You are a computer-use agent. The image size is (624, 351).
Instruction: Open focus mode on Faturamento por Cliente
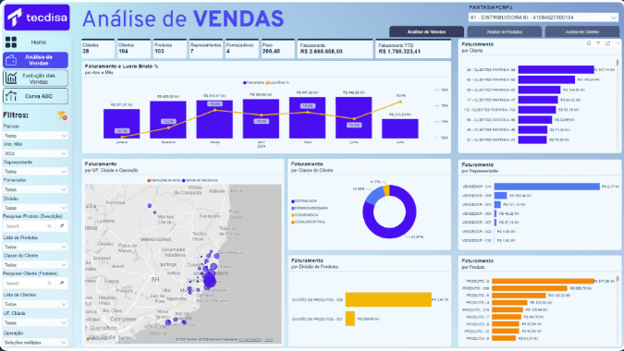point(607,43)
